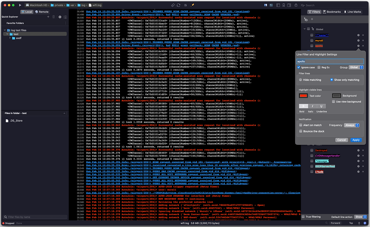Open the Group dropdown set to Global
The height and width of the screenshot is (227, 370).
point(356,67)
